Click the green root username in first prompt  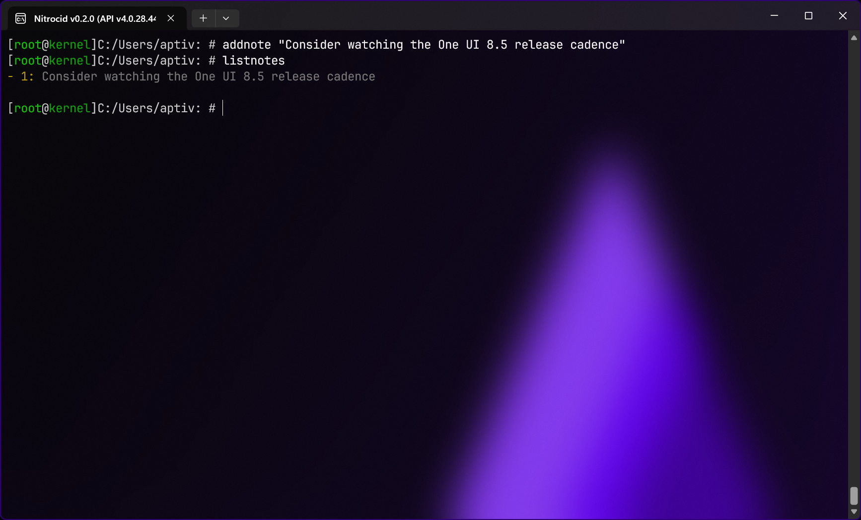point(28,45)
